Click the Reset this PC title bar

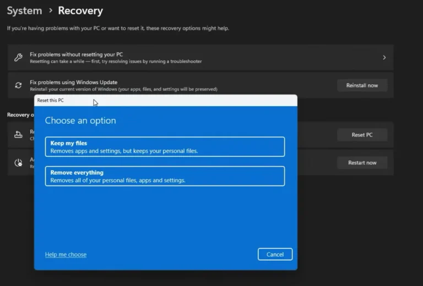[x=166, y=100]
